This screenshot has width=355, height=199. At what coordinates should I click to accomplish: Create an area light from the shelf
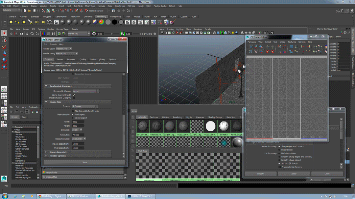tap(37, 22)
